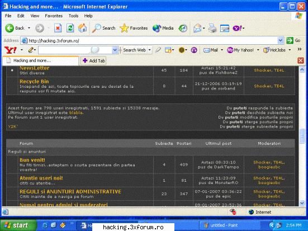Click the purple Yahoo Messenger toolbar icon
Screen dimensions: 308x231
click(237, 28)
